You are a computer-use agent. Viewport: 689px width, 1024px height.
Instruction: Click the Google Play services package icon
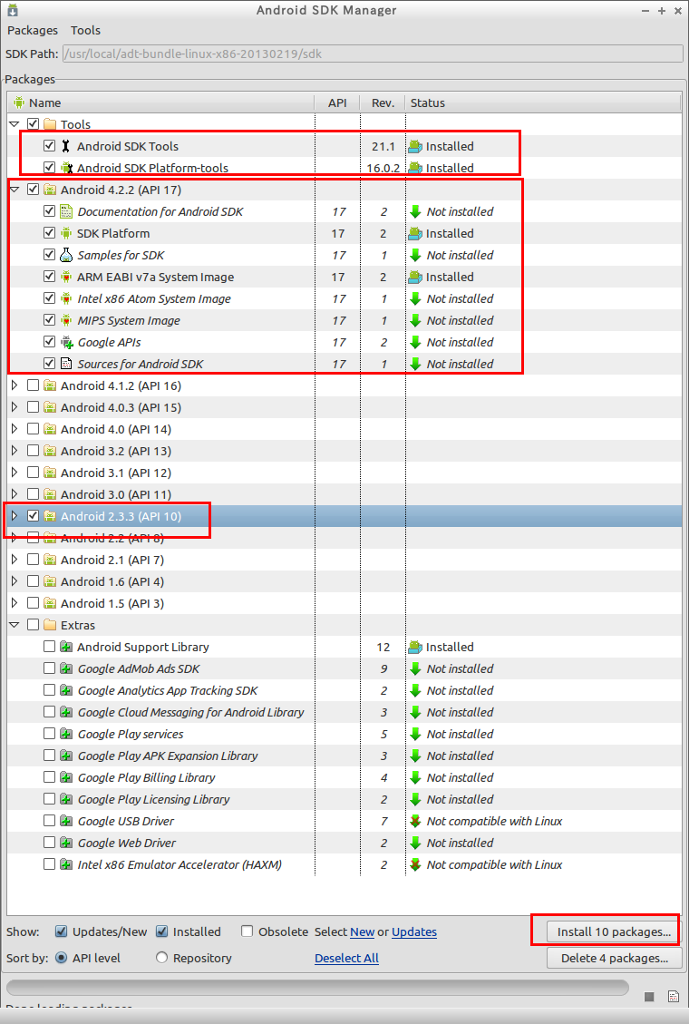[66, 734]
